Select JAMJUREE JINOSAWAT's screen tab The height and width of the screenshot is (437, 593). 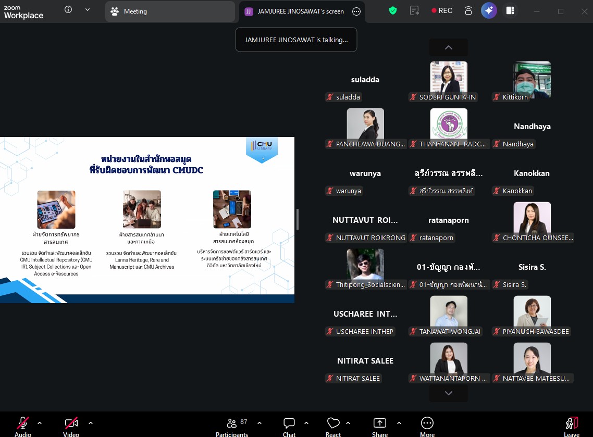tap(295, 11)
